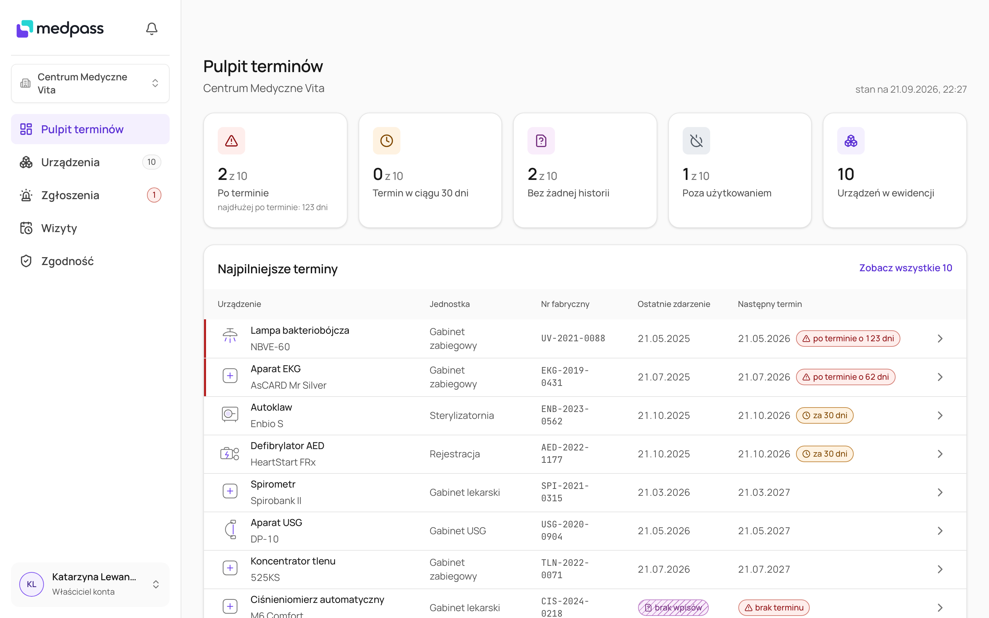Open the Po terminie summary card
Image resolution: width=989 pixels, height=618 pixels.
pos(275,170)
